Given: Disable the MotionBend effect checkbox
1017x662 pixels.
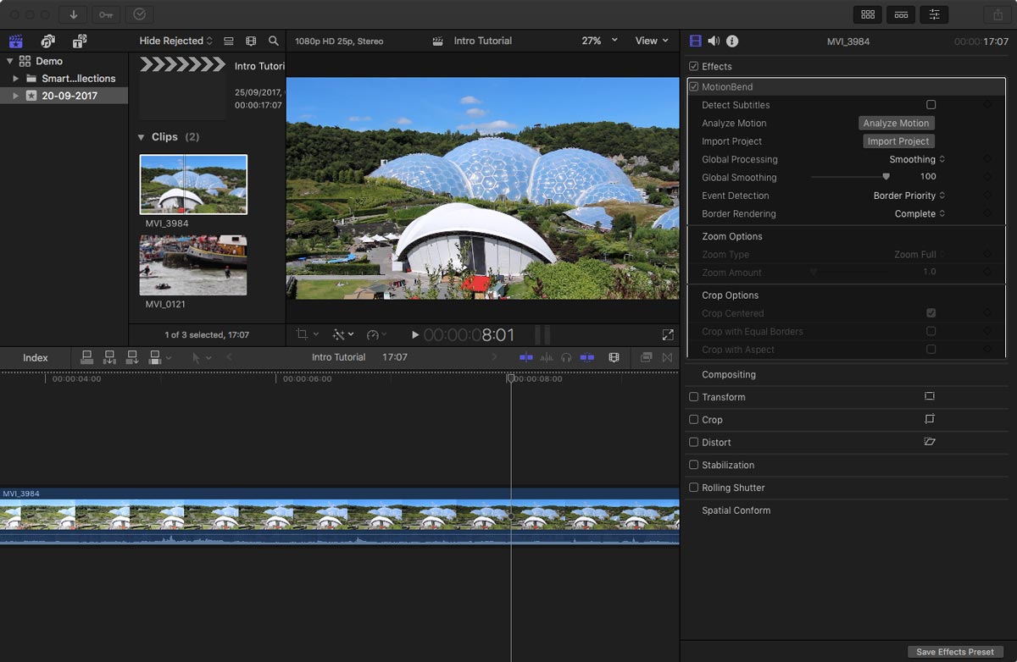Looking at the screenshot, I should click(x=694, y=86).
